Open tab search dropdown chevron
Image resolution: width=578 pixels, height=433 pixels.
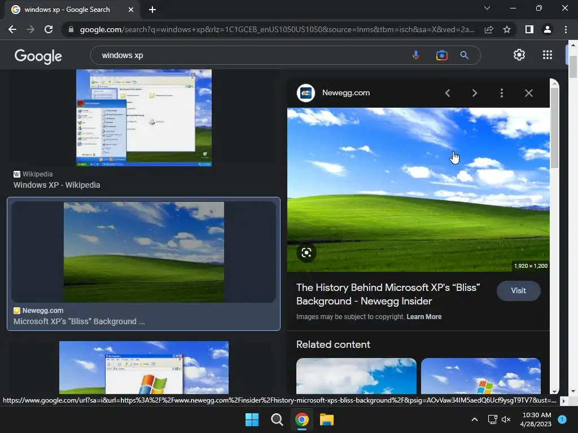(x=487, y=8)
